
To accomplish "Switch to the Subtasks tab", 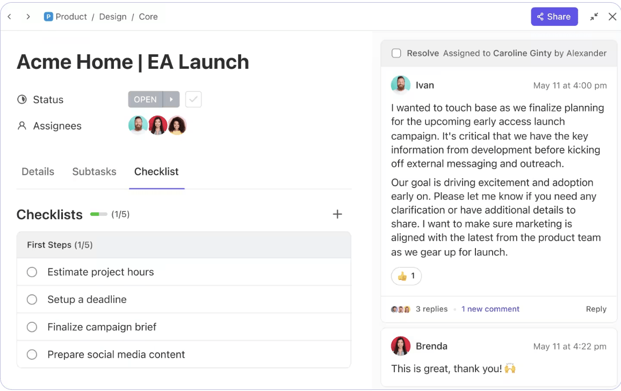I will tap(94, 171).
